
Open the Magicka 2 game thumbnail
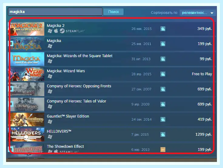pos(26,29)
